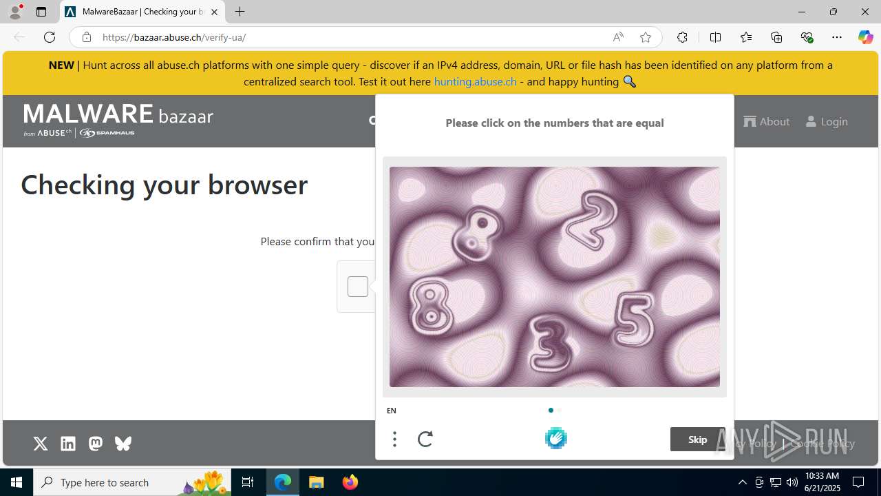The width and height of the screenshot is (881, 496).
Task: Open Microsoft Edge from taskbar
Action: [x=283, y=482]
